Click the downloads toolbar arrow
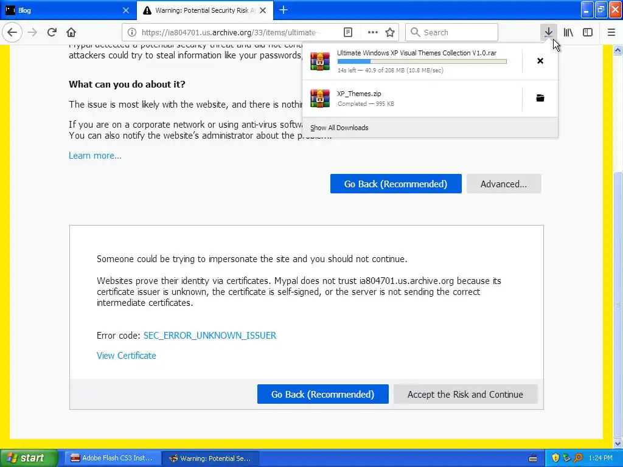623x467 pixels. coord(548,32)
